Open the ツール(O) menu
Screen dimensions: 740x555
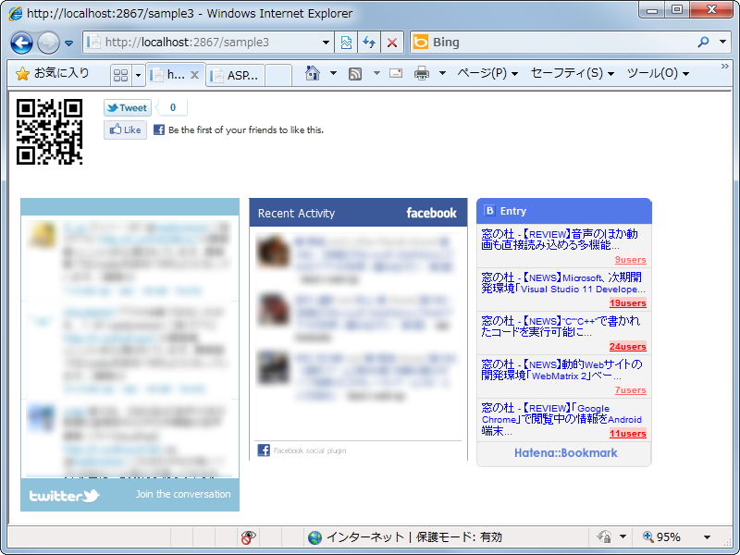point(658,73)
